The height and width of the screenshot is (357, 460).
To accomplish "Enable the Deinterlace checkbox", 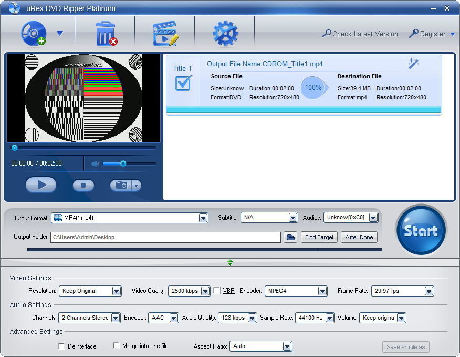I will [61, 346].
